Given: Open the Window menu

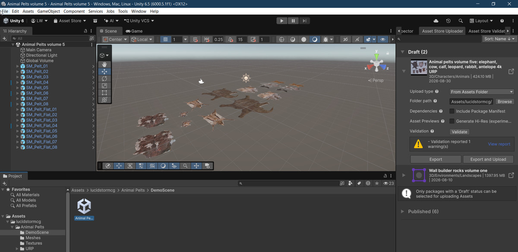Looking at the screenshot, I should [x=139, y=11].
